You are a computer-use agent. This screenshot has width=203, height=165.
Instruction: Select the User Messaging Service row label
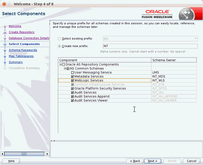pos(93,73)
